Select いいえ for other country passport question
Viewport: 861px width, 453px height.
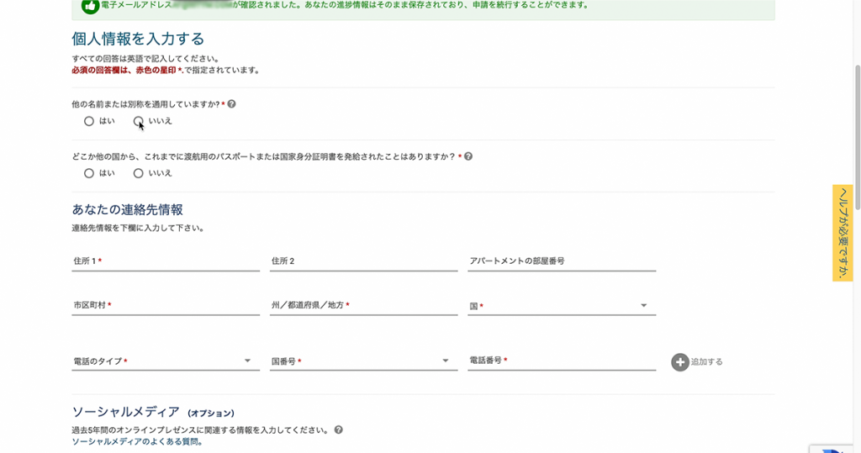[139, 173]
